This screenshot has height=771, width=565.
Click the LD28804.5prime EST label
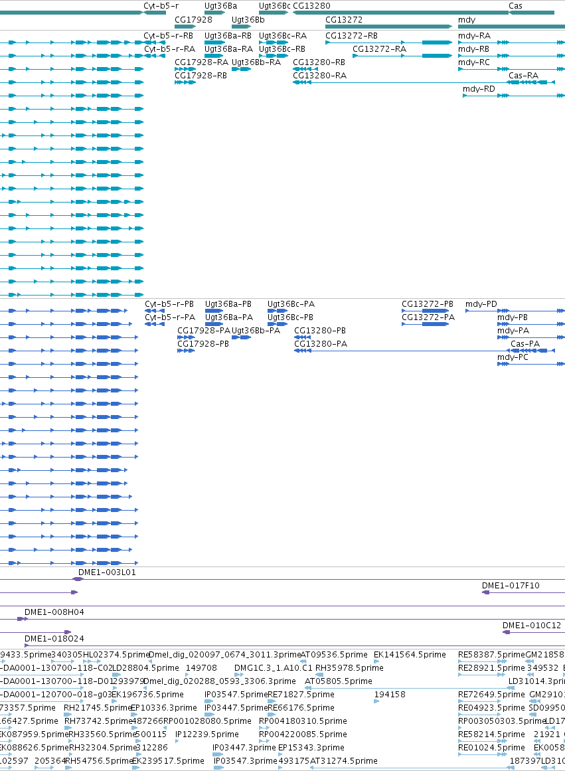click(x=145, y=668)
